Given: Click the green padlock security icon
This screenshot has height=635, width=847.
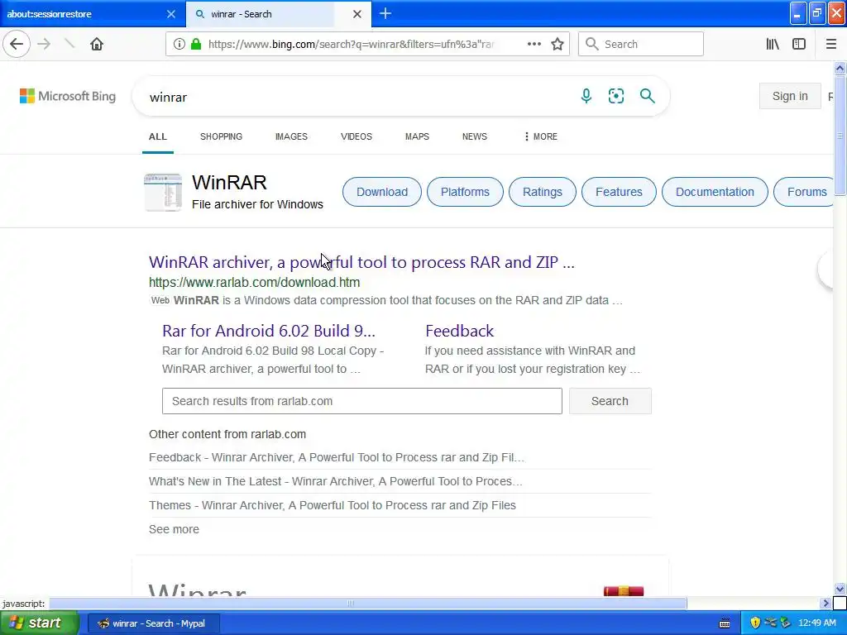Looking at the screenshot, I should pyautogui.click(x=196, y=45).
